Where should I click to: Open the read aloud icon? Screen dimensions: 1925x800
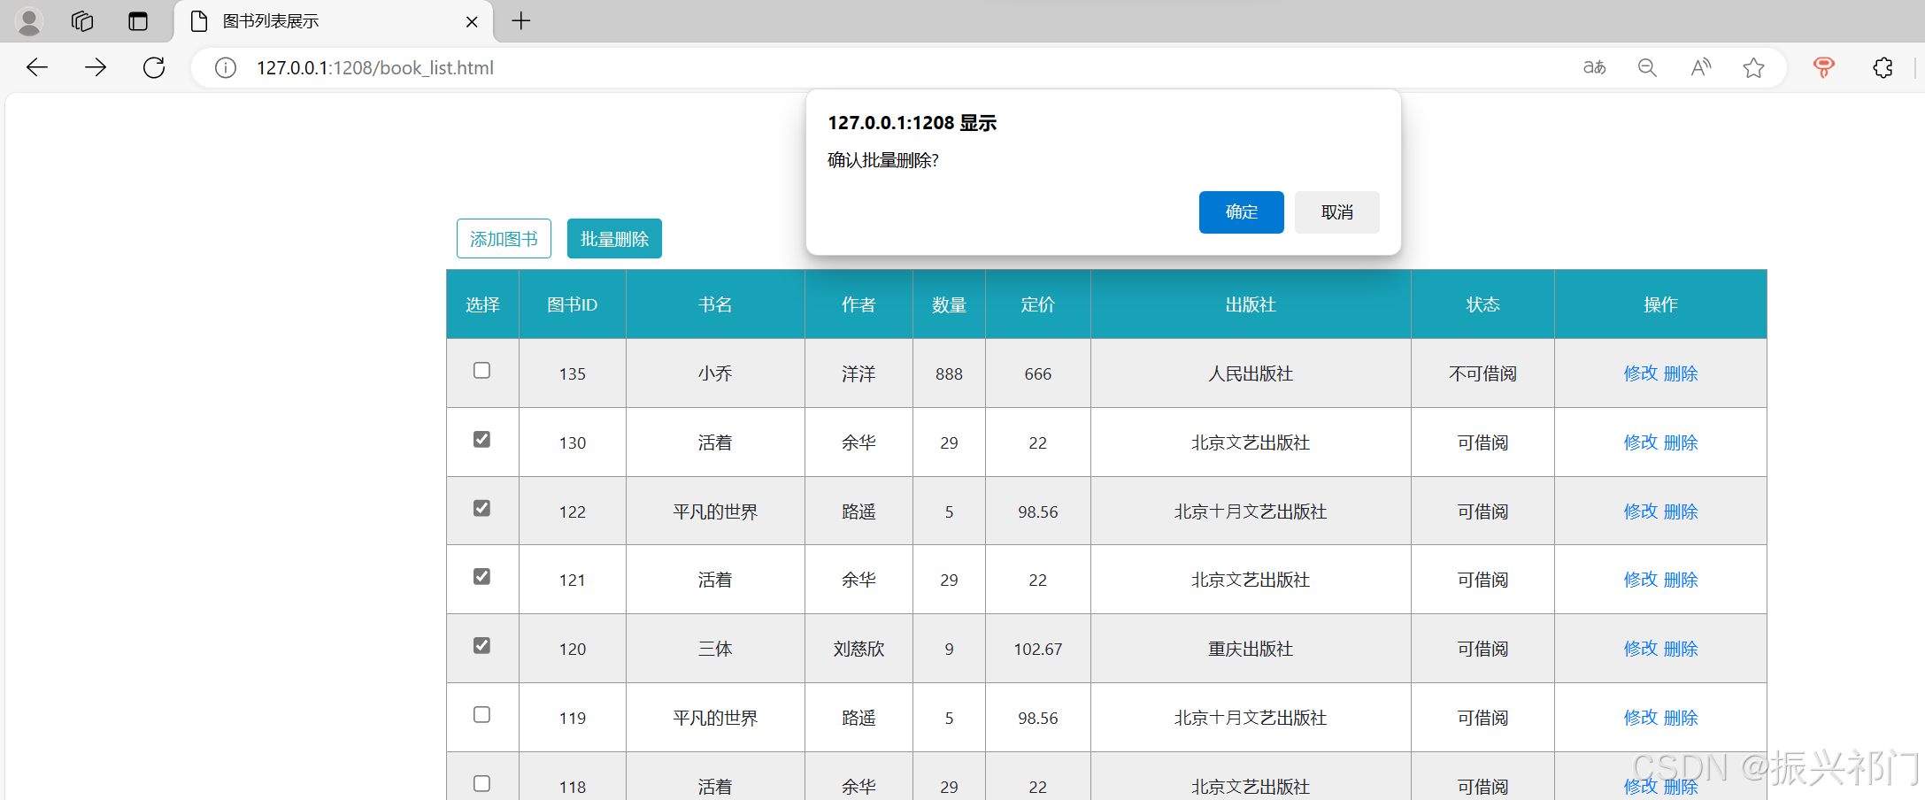coord(1700,67)
